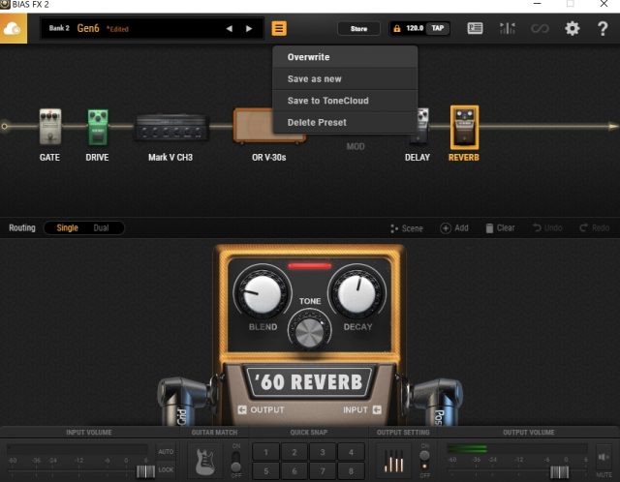The width and height of the screenshot is (620, 482).
Task: Open the Gen6 preset name selector
Action: 88,28
